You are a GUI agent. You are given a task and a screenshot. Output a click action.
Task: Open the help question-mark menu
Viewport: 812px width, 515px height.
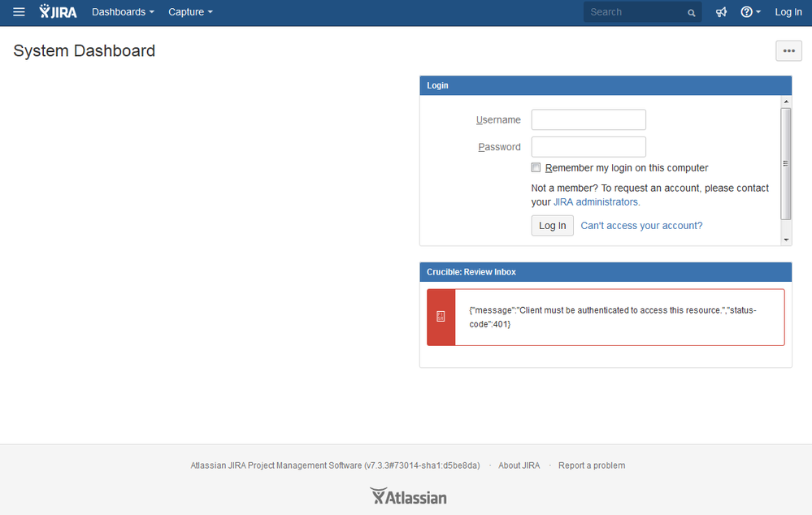pyautogui.click(x=750, y=12)
